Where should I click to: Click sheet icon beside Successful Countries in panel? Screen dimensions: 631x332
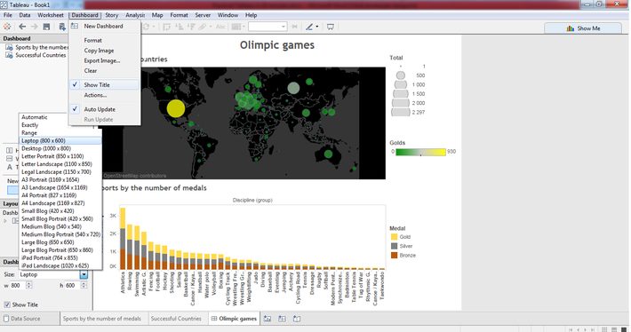click(9, 55)
